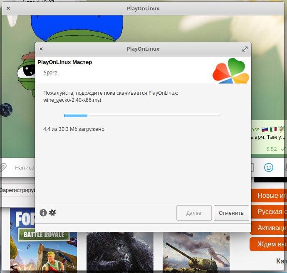Screen dimensions: 287x273
Task: Click the PlayOnLinux clover logo
Action: pos(231,71)
